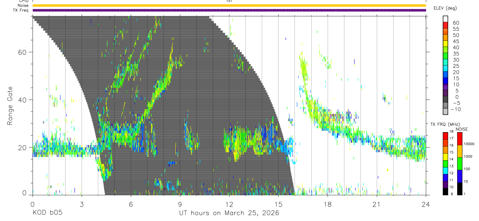Click the '55' tick on ELEV colorbar
The width and height of the screenshot is (479, 221).
coord(456,29)
